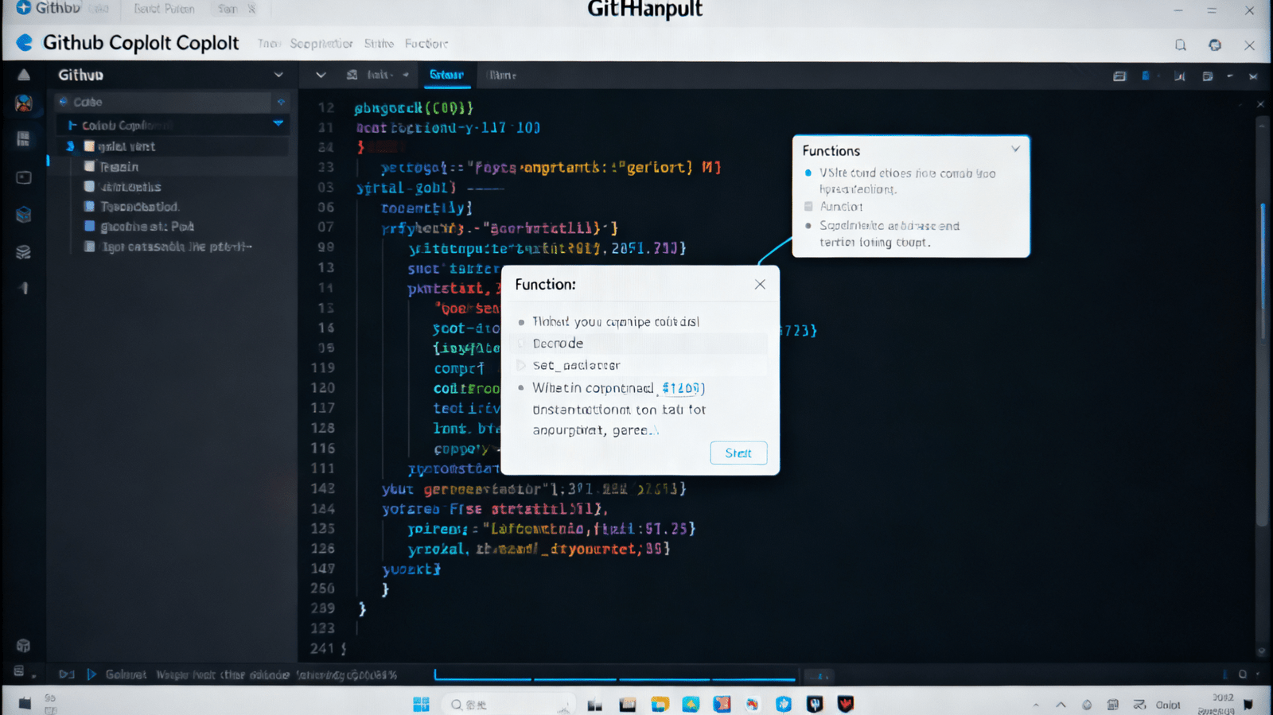Screen dimensions: 1273x715
Task: Open the cube icon in activity bar
Action: (24, 214)
